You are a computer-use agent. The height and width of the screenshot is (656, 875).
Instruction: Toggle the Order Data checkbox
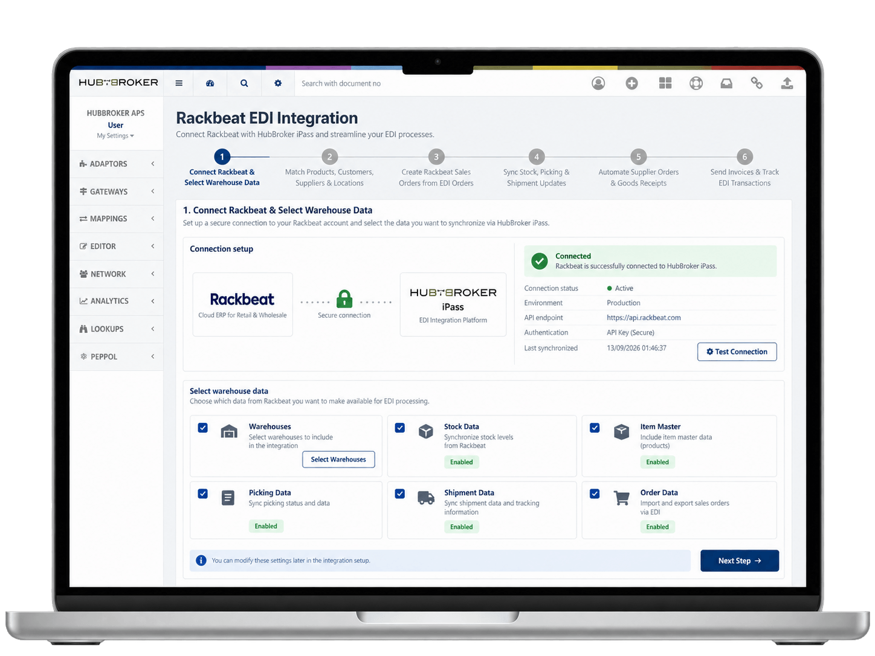coord(595,494)
